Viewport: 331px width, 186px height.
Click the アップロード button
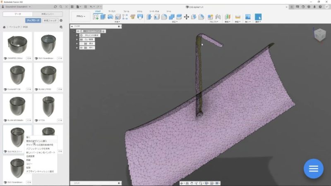[x=33, y=20]
